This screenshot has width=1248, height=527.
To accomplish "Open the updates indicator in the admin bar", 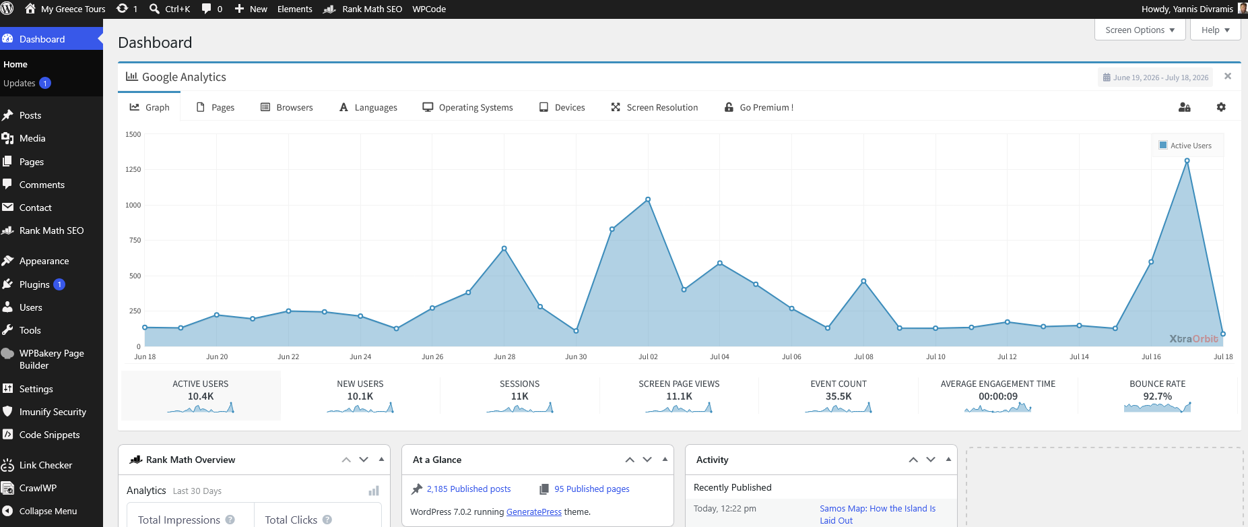I will [x=127, y=9].
